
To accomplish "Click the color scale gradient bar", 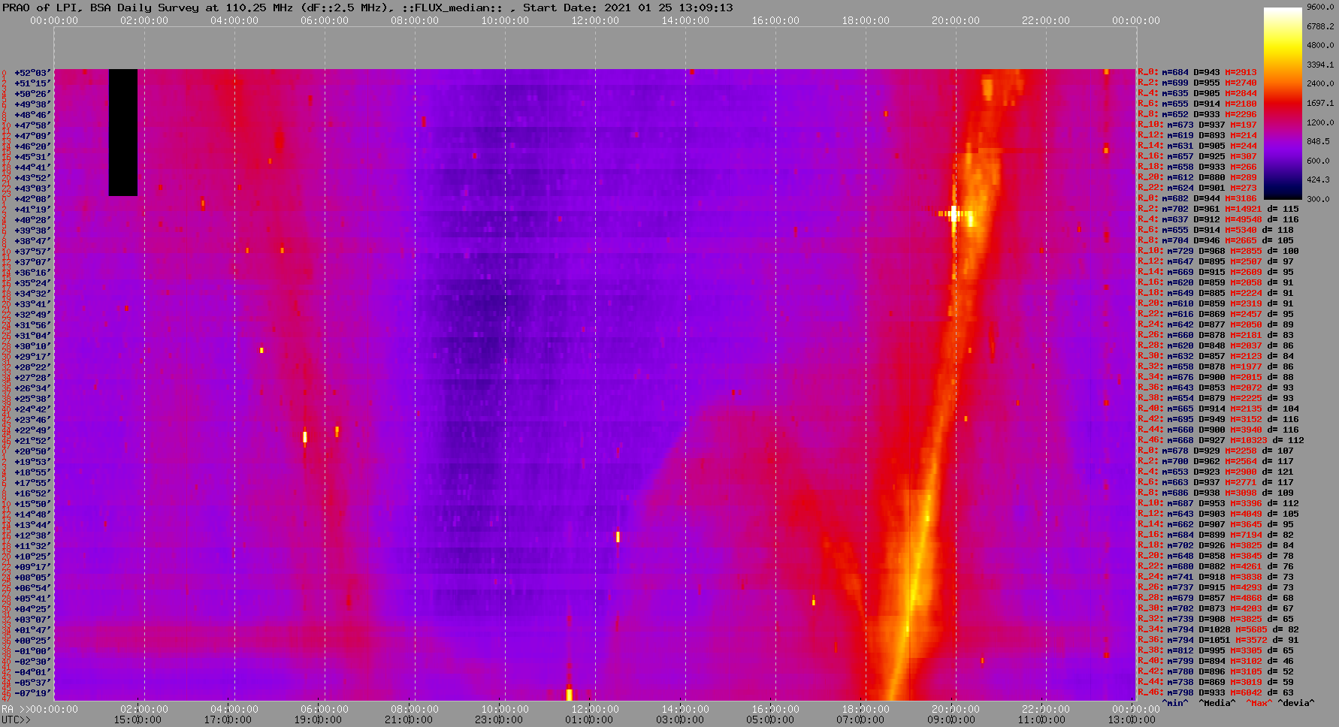I will click(1282, 103).
